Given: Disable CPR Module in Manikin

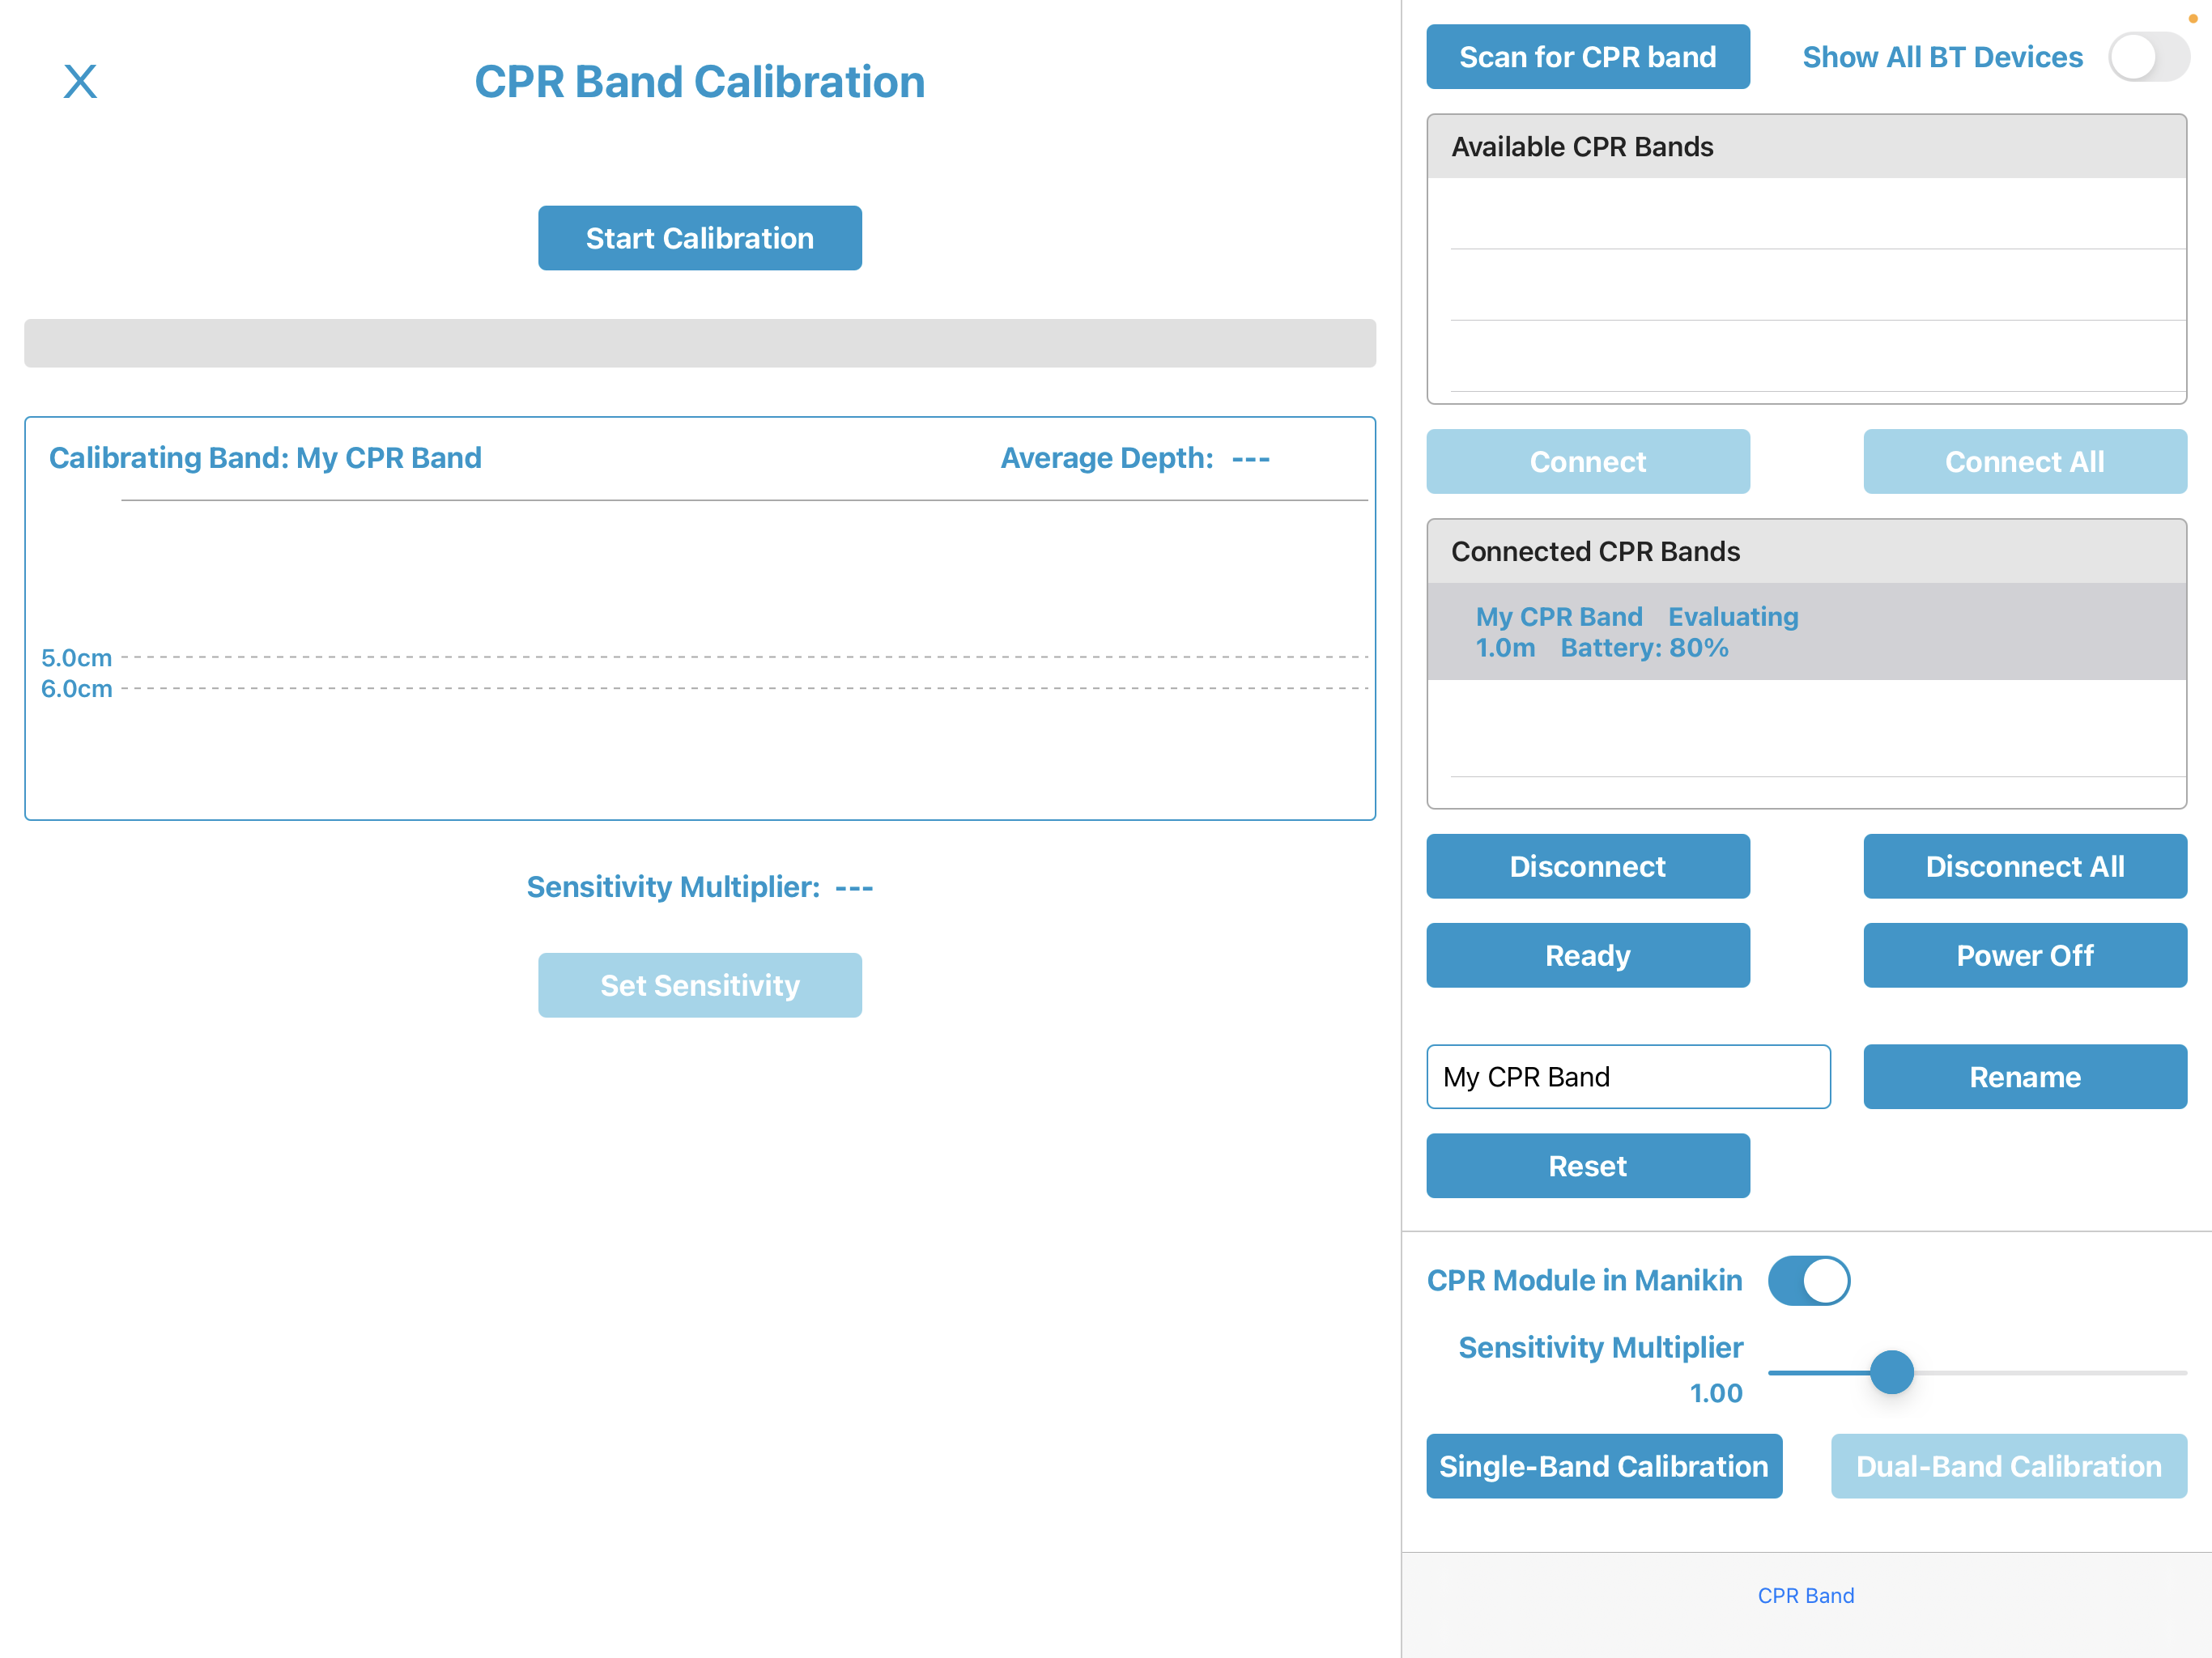Looking at the screenshot, I should [x=1809, y=1280].
